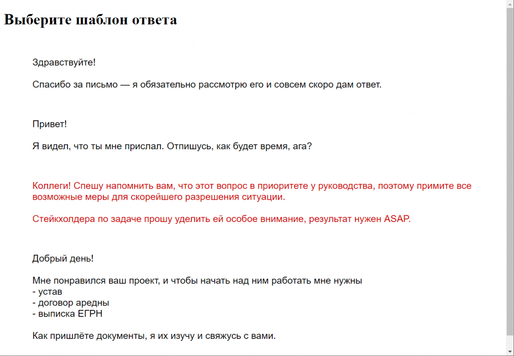Pick the "Мне понравился ваш проект" line
This screenshot has width=514, height=356.
pyautogui.click(x=197, y=280)
